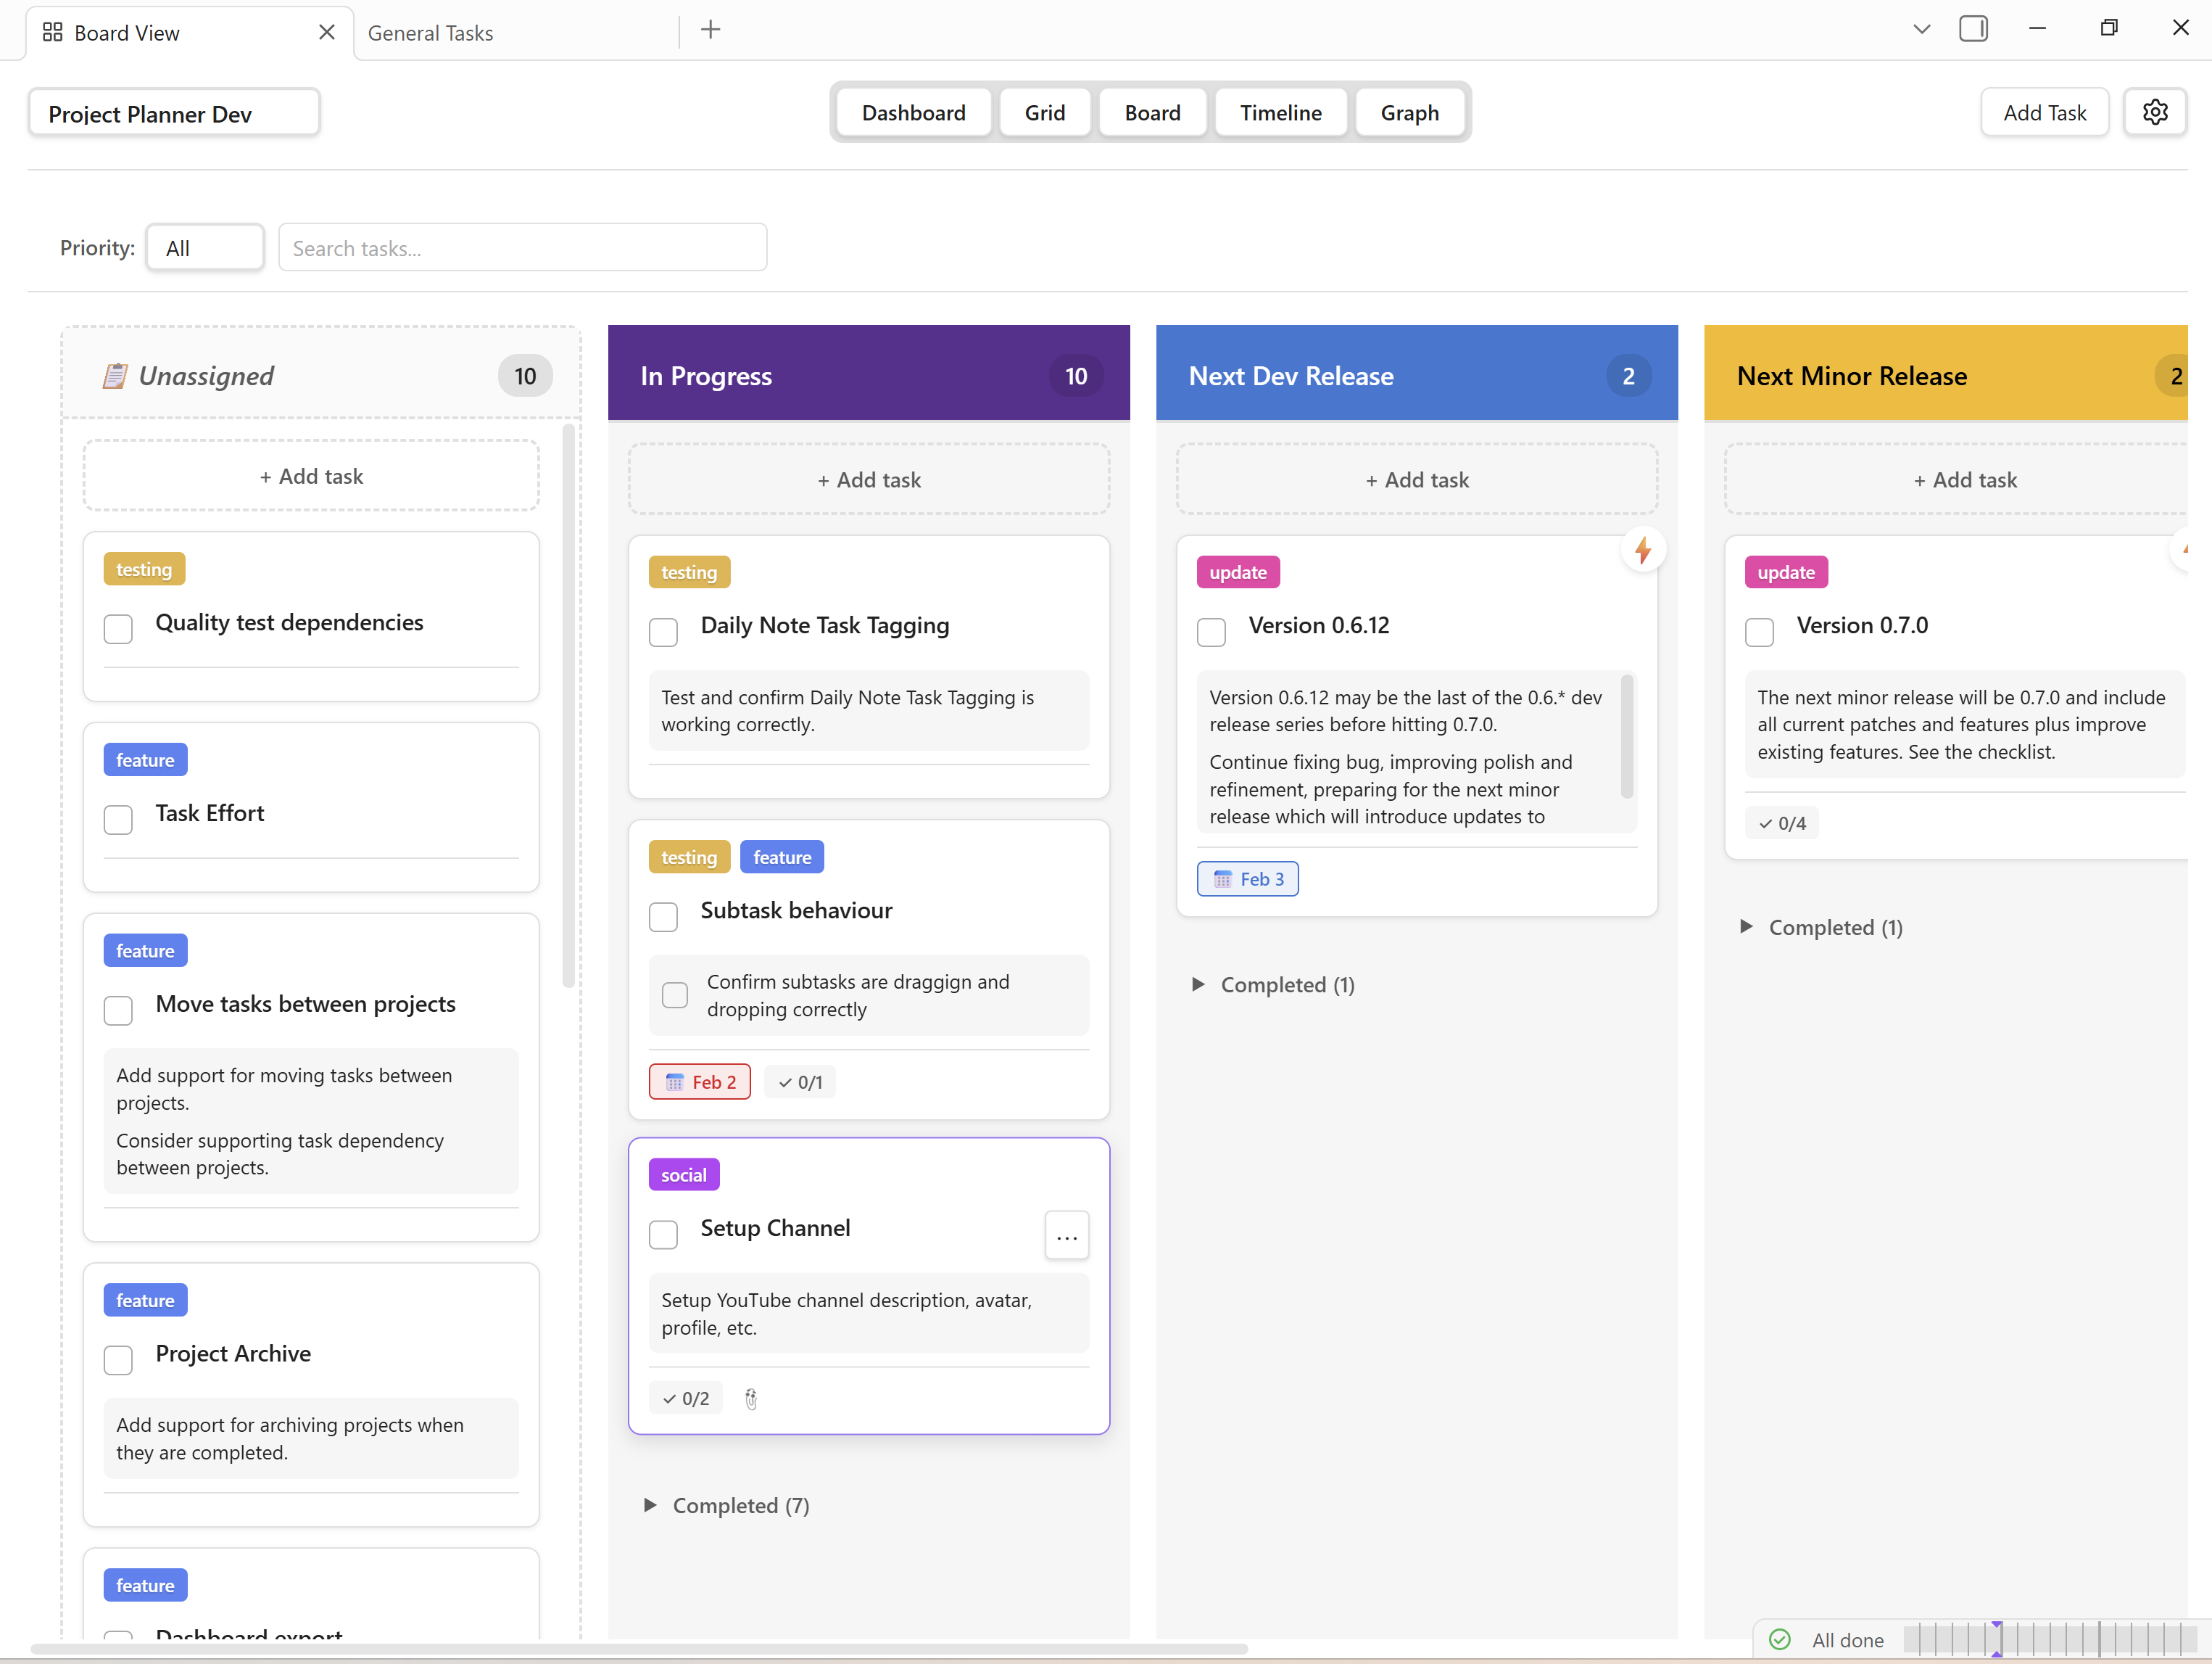
Task: Switch to the Timeline view tab
Action: (1280, 112)
